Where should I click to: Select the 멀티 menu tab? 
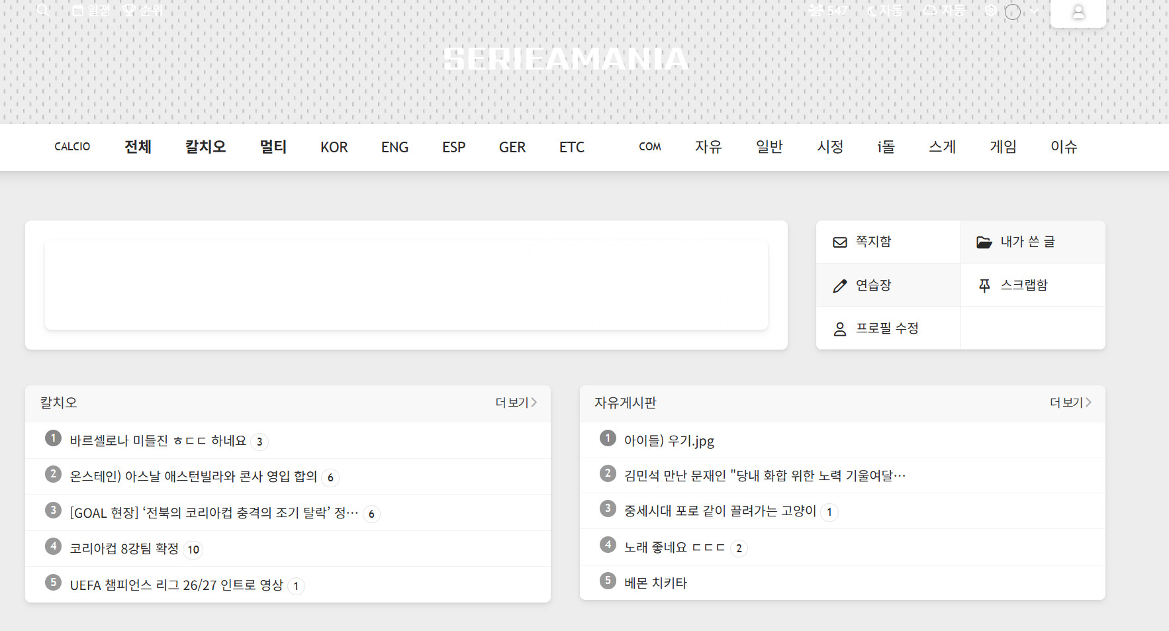[x=273, y=147]
